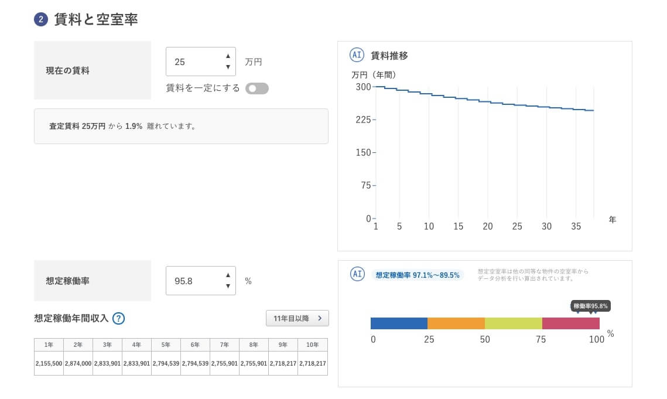Click the AI icon beside 賃料推移
Screen dimensions: 667x399
tap(357, 55)
